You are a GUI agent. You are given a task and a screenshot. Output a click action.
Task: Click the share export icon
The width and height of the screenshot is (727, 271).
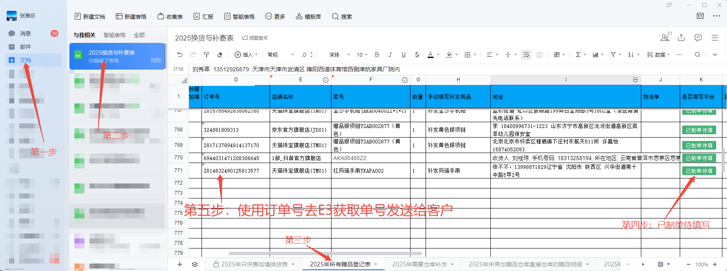(x=681, y=38)
